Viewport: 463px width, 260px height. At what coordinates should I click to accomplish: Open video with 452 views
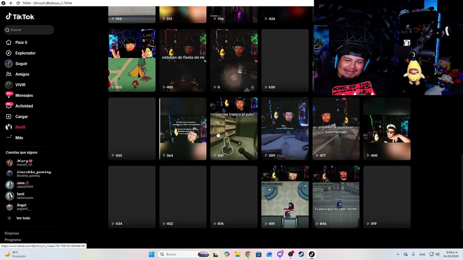click(x=183, y=197)
